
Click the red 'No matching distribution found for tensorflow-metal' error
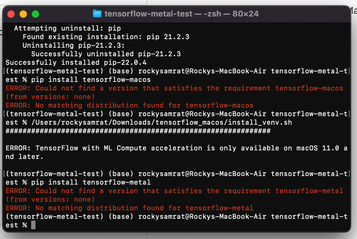tap(129, 208)
